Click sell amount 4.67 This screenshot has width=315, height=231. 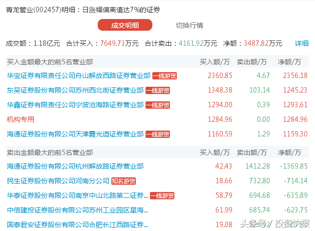(263, 76)
